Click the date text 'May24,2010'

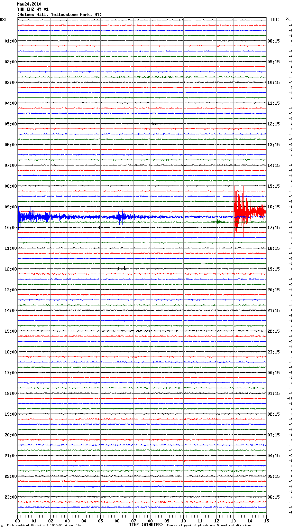(x=29, y=4)
